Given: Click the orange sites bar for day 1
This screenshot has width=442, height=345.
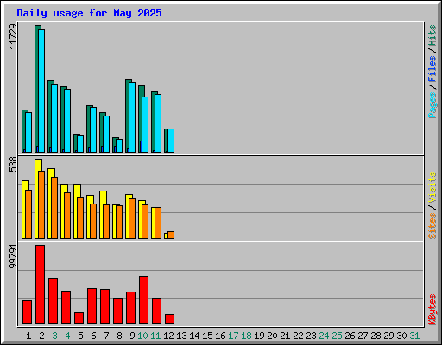Looking at the screenshot, I should coord(28,214).
